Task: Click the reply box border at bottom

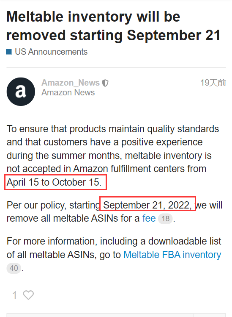Action: 116,315
